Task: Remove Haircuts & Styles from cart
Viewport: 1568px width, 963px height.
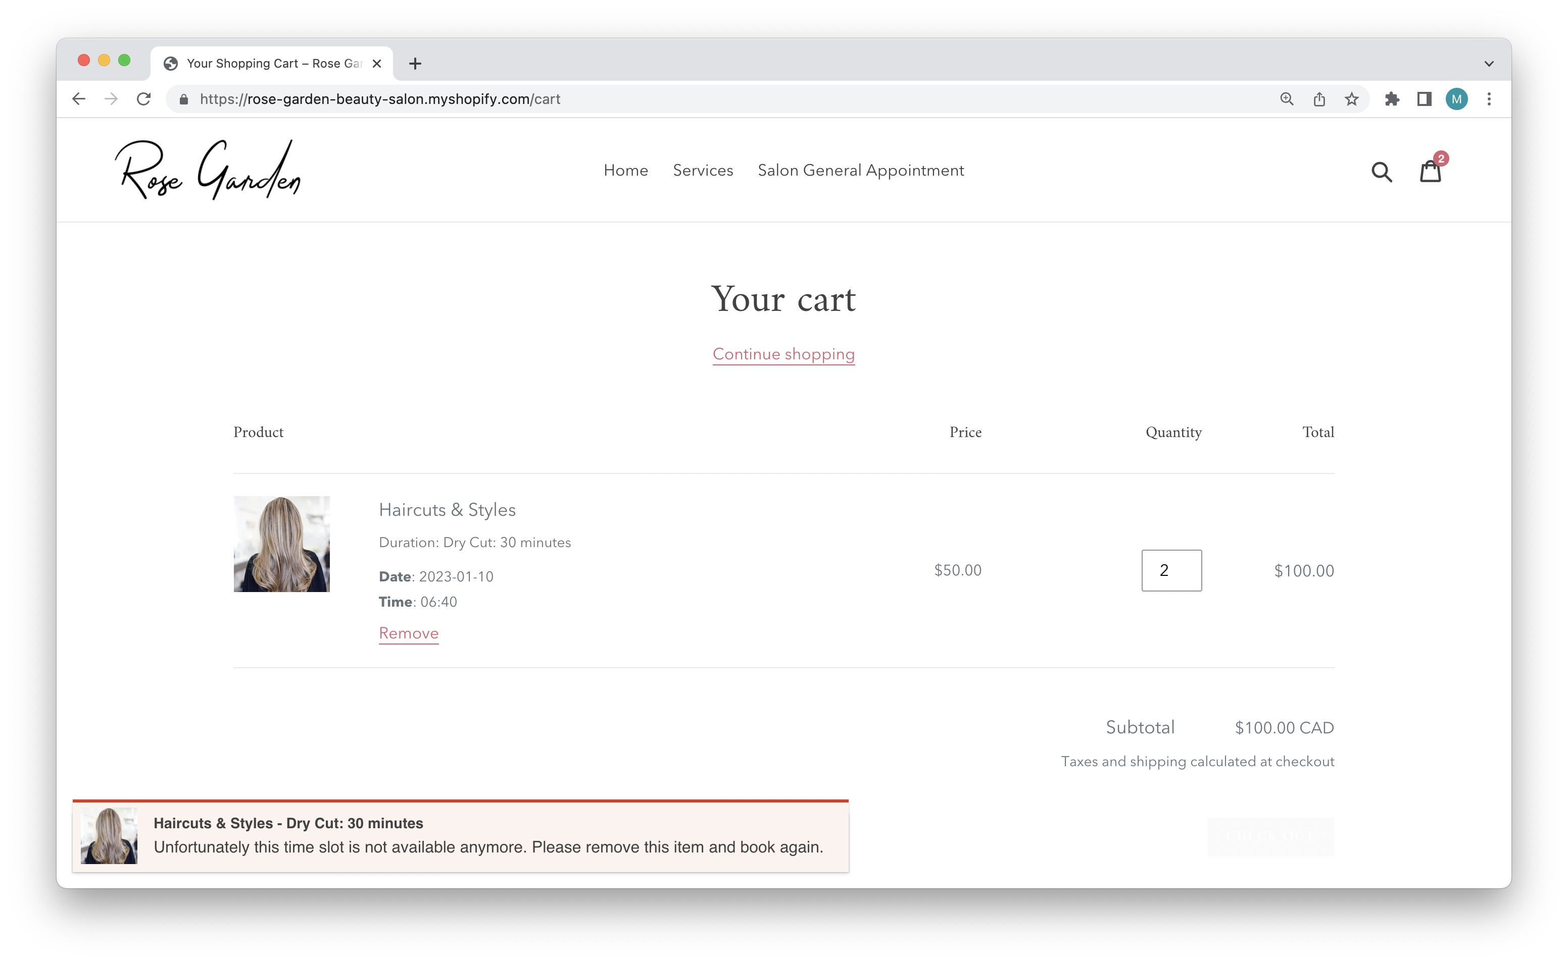Action: click(x=409, y=633)
